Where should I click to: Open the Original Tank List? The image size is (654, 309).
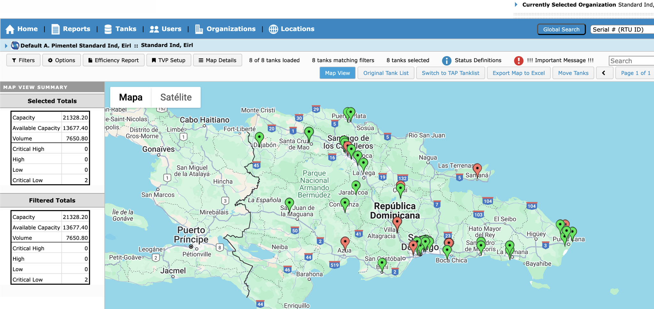coord(386,73)
